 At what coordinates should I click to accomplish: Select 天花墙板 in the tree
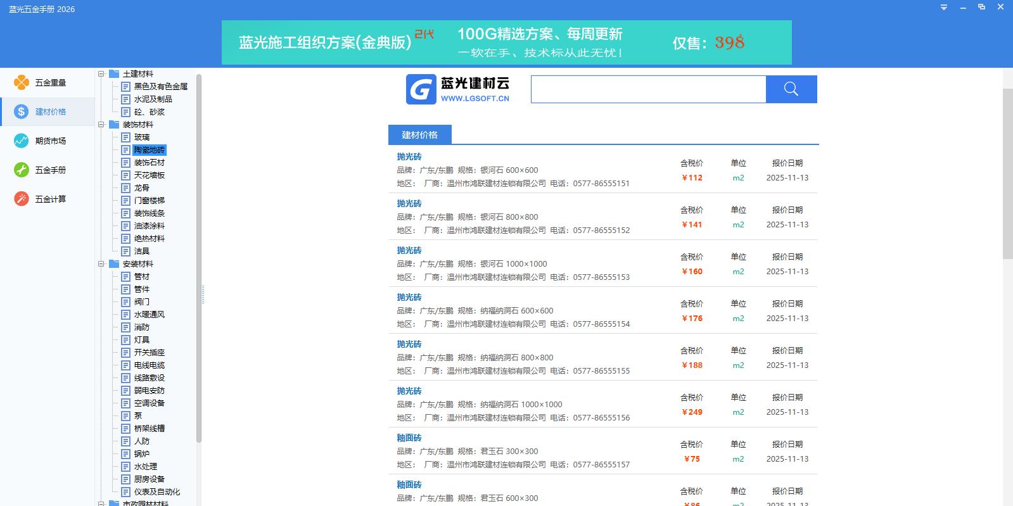coord(150,175)
